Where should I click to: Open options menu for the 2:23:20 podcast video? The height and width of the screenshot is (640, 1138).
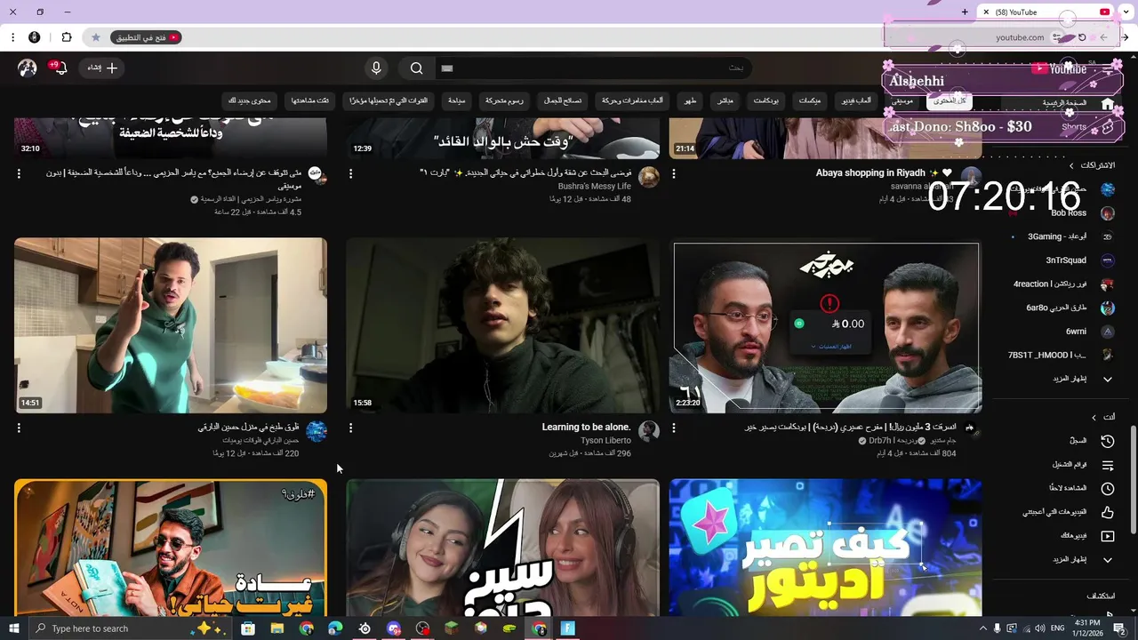click(x=673, y=428)
